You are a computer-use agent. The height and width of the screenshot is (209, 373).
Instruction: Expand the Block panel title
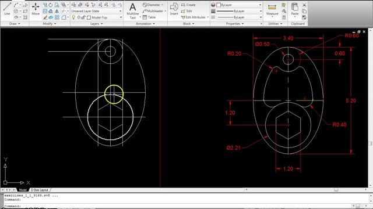pos(188,24)
